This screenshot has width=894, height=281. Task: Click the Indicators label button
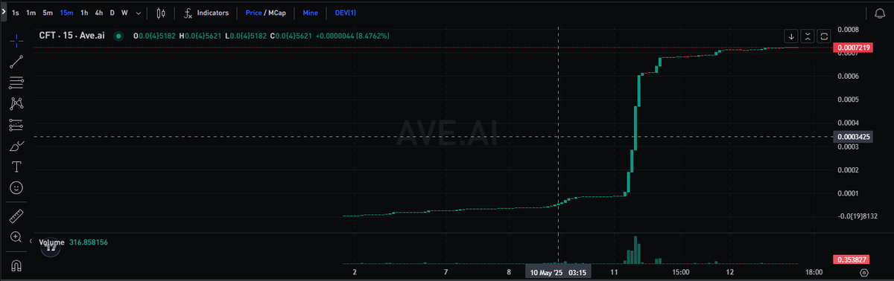213,13
